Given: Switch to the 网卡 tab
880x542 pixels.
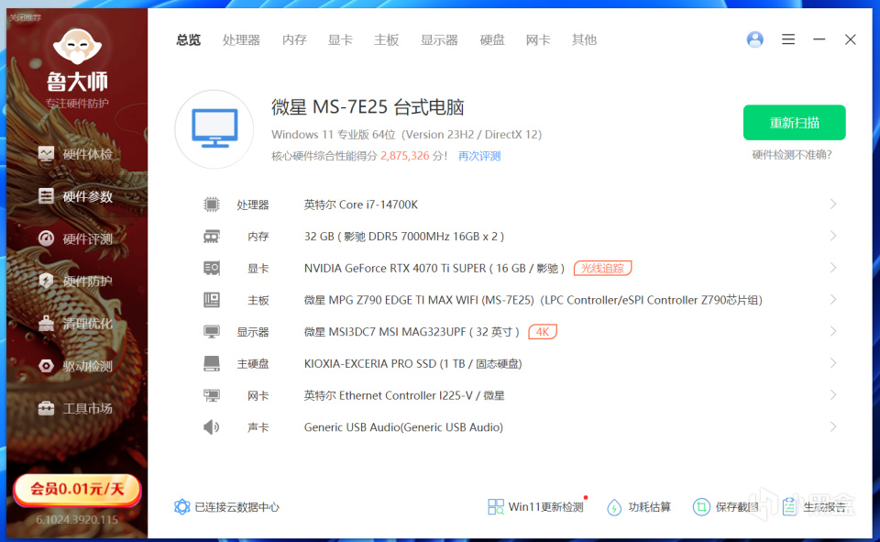Looking at the screenshot, I should tap(538, 39).
